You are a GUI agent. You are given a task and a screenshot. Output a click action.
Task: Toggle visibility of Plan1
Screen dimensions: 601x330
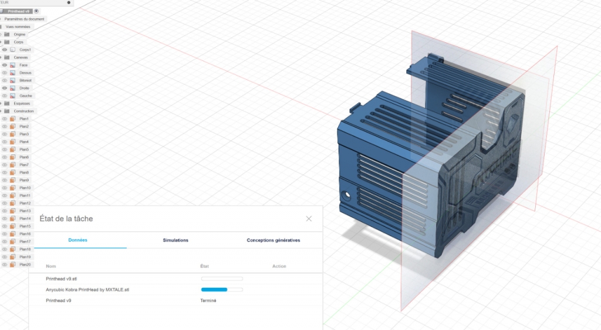coord(5,118)
